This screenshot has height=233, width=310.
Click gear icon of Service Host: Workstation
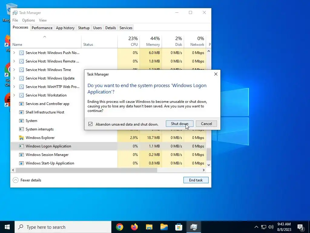(21, 95)
